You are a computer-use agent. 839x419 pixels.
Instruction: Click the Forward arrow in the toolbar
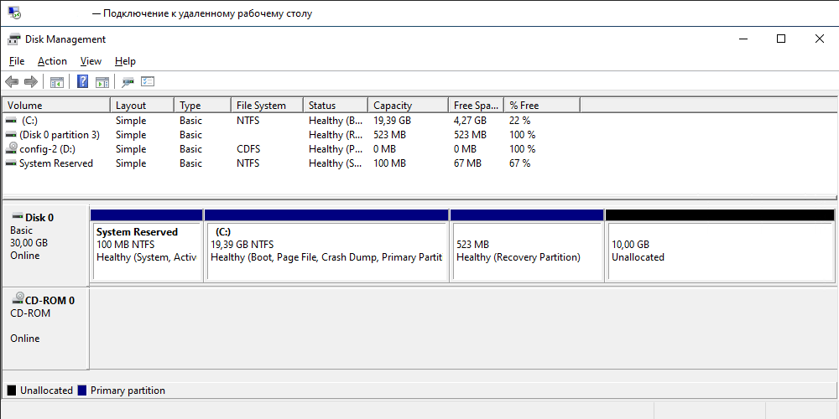coord(31,81)
